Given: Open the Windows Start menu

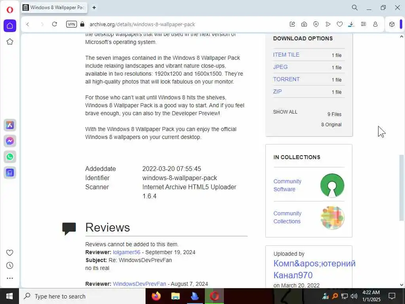Looking at the screenshot, I should tap(9, 296).
